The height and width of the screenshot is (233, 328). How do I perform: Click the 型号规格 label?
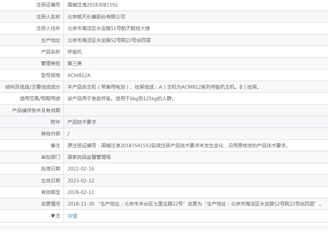pos(51,75)
